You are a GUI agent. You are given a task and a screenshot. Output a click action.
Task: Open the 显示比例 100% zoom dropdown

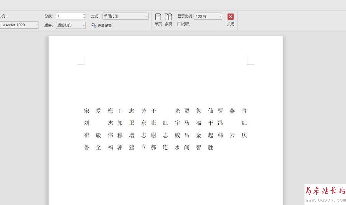click(208, 16)
